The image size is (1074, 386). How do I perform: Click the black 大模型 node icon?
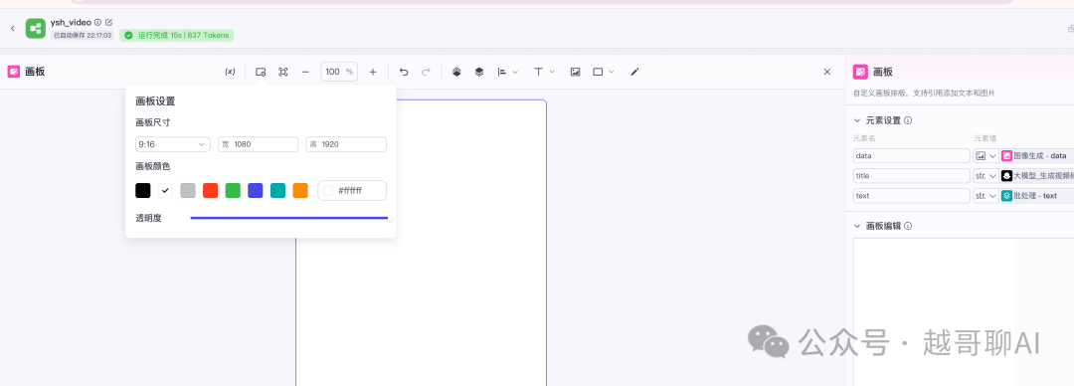1006,175
